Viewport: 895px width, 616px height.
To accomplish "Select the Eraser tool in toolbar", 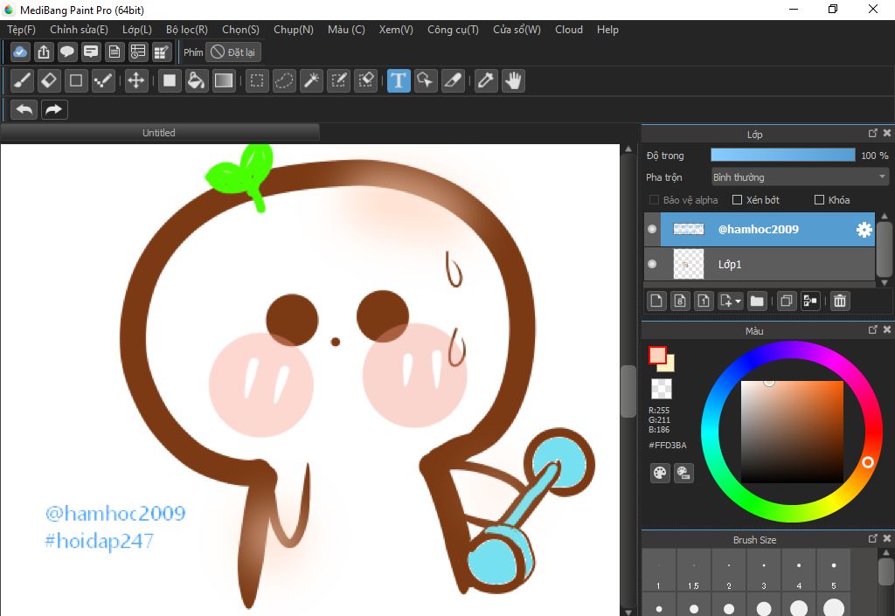I will 49,81.
